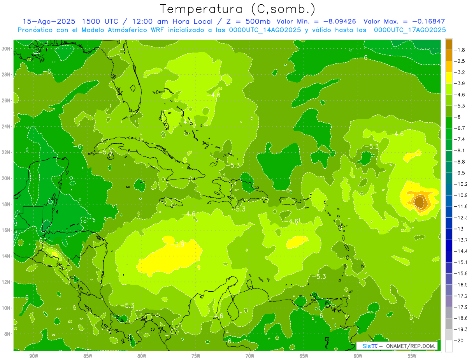Click the legend value "-2.5"
The height and width of the screenshot is (361, 467).
[460, 61]
